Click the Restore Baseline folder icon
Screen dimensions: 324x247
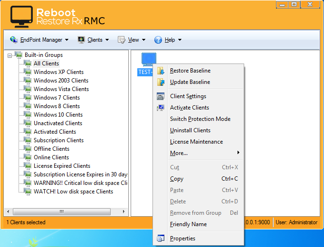(x=161, y=71)
